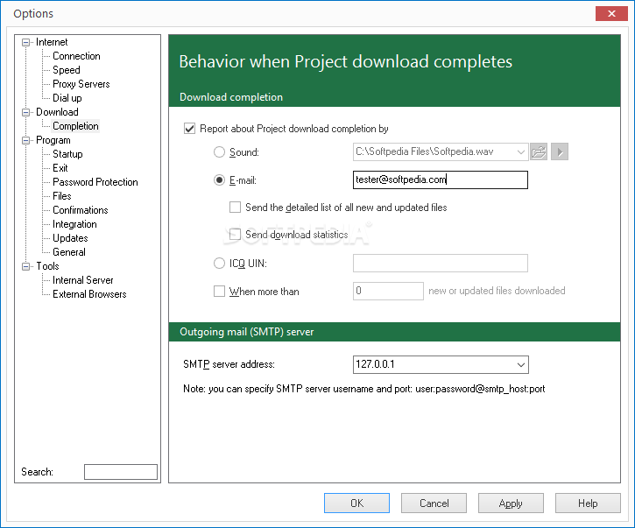Select the E-mail radio button
The width and height of the screenshot is (635, 528).
[219, 180]
